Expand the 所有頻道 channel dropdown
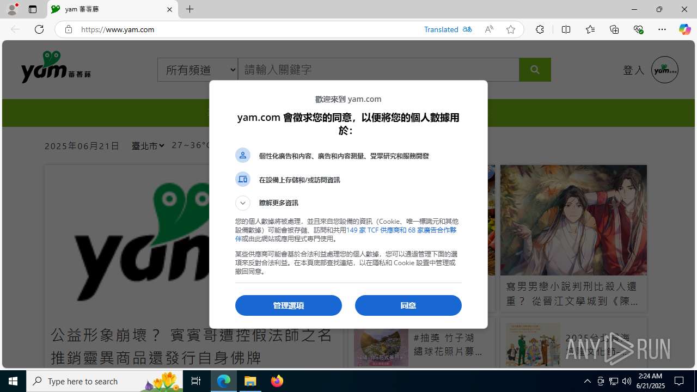The image size is (697, 392). click(198, 70)
